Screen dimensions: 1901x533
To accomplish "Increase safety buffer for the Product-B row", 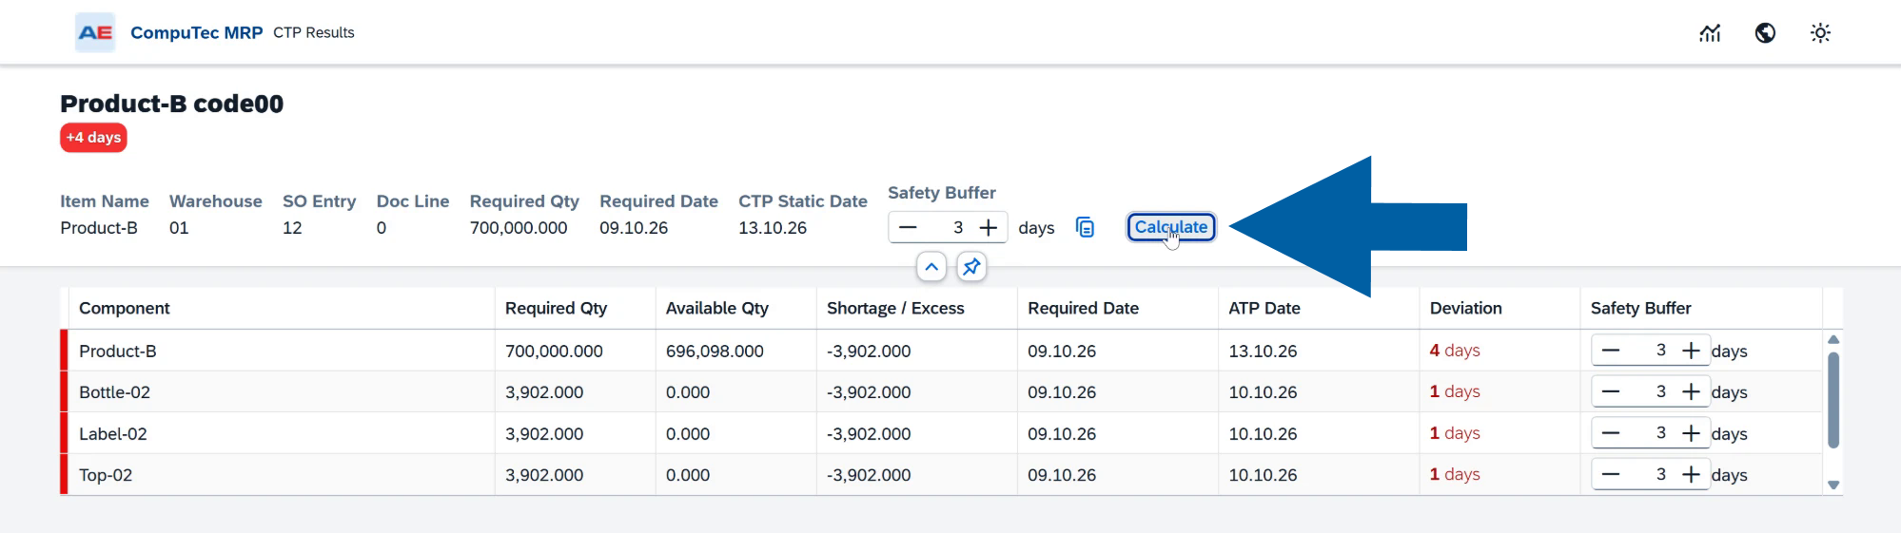I will [1691, 351].
